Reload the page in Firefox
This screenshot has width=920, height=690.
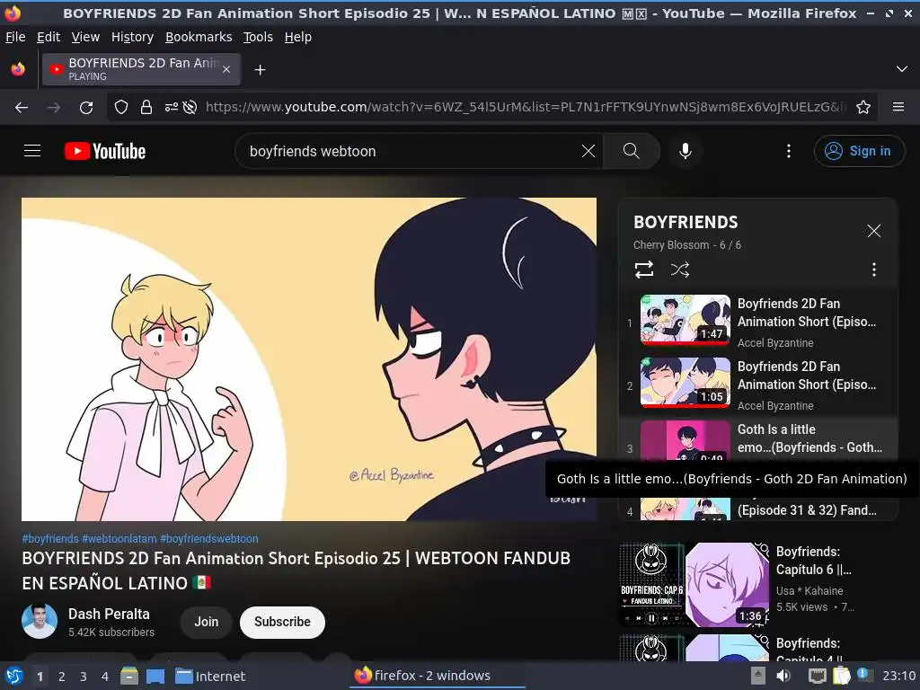(86, 108)
